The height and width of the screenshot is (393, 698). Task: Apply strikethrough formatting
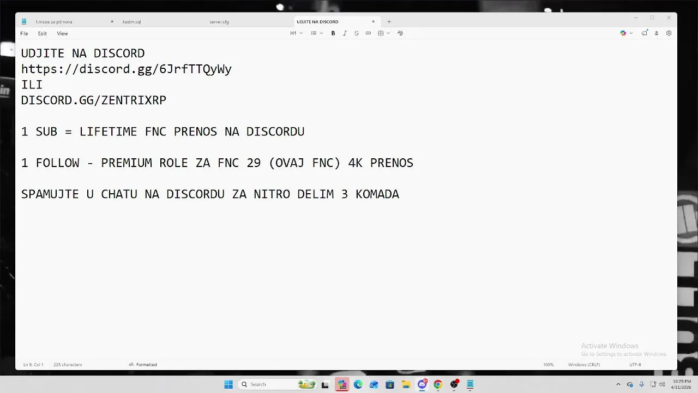(x=357, y=33)
